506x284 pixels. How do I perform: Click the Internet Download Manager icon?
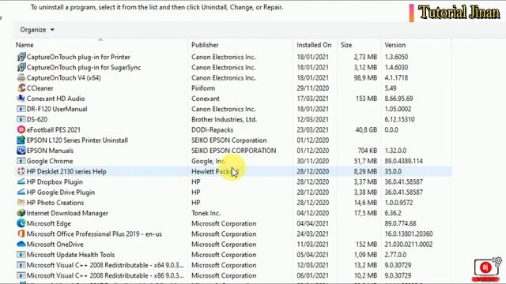coord(21,213)
